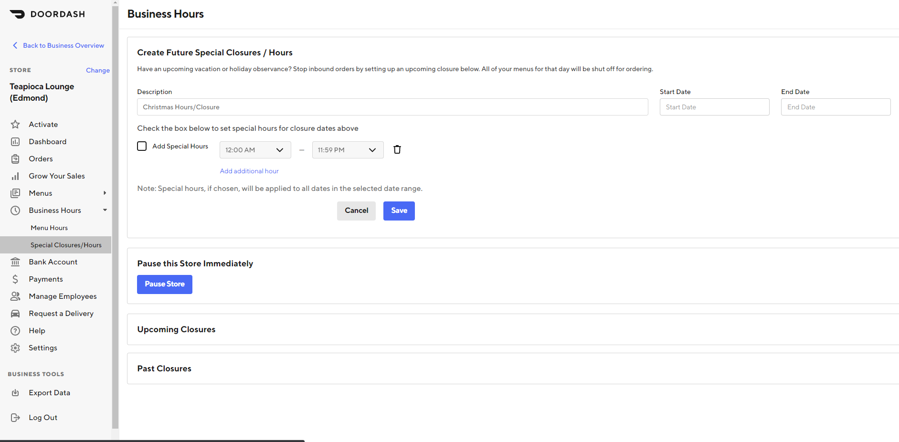This screenshot has height=442, width=899.
Task: Click the Teapioca Lounge (Edmond) store name
Action: point(42,92)
